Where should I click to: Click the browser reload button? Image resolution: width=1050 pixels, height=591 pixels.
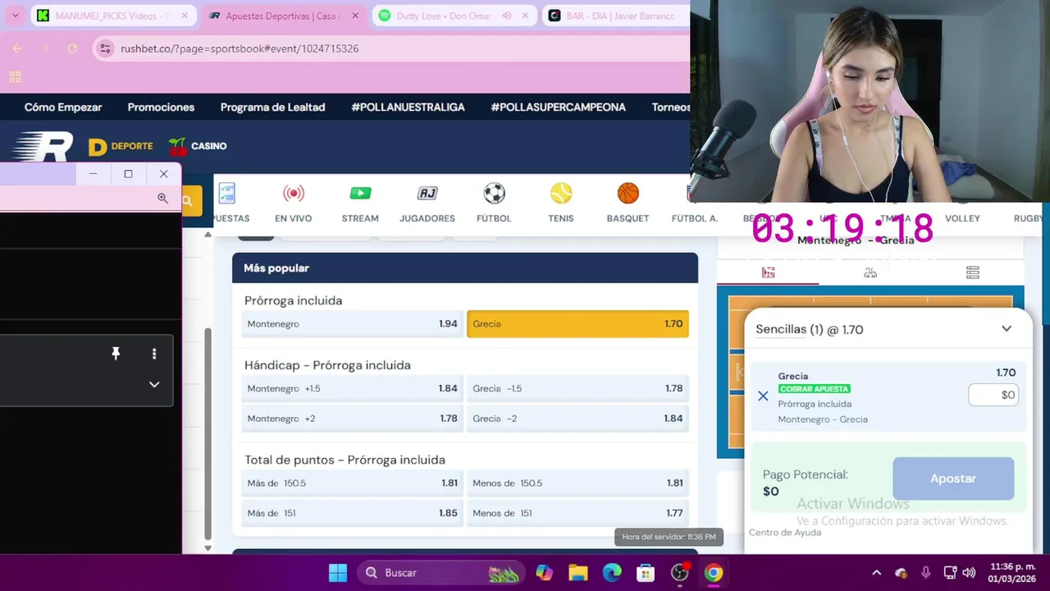[x=72, y=48]
